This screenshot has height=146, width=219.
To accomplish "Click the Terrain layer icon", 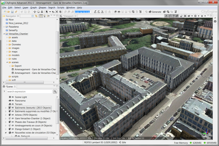I will tap(10, 104).
